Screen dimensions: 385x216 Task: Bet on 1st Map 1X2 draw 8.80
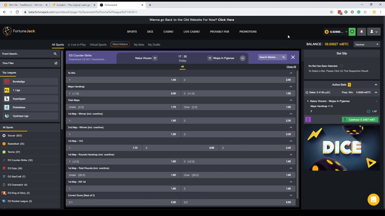(180, 148)
